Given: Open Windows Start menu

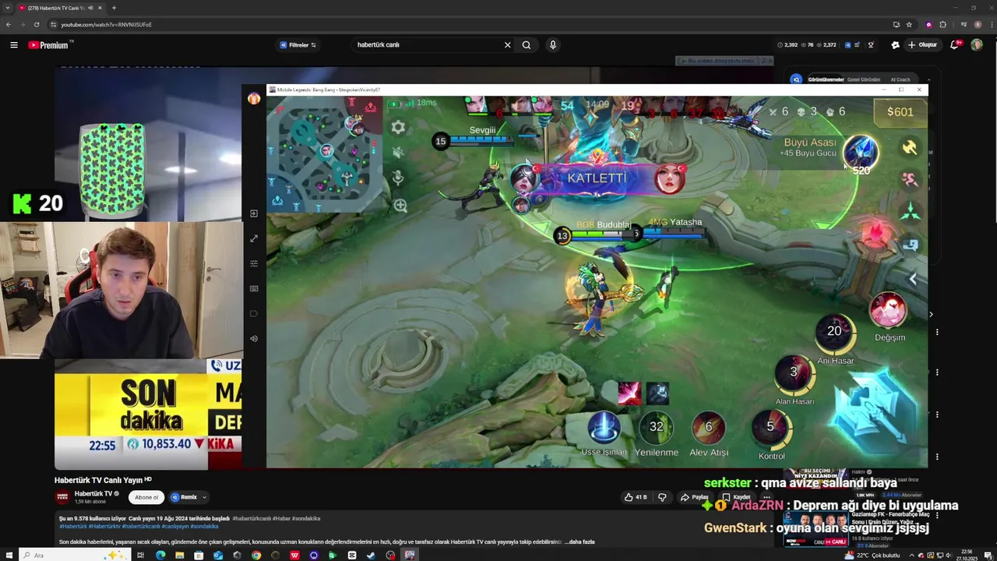Looking at the screenshot, I should pyautogui.click(x=8, y=555).
